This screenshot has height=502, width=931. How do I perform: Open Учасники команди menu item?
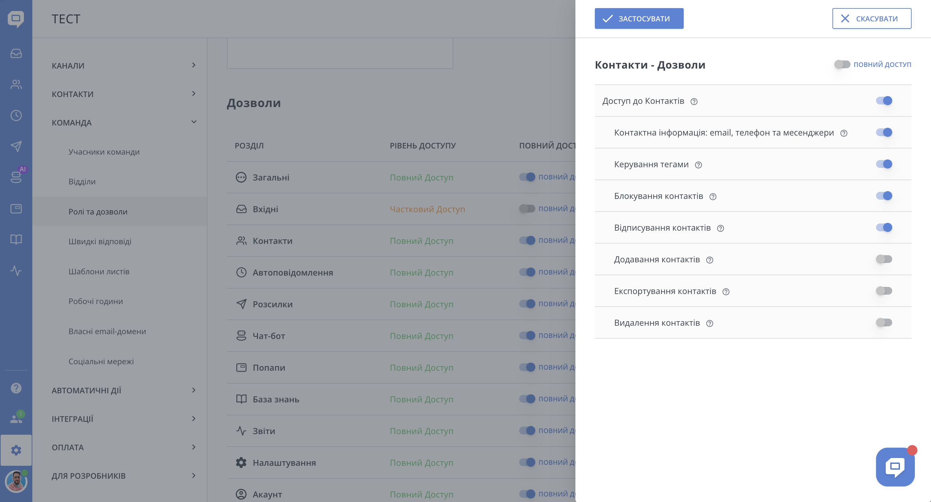pos(104,152)
